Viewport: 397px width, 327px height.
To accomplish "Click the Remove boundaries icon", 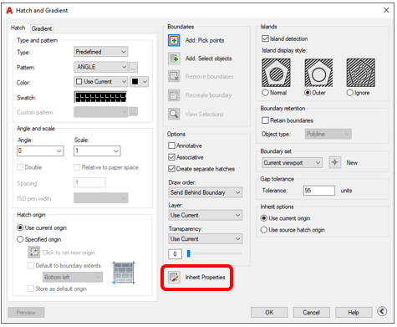I will (x=174, y=76).
